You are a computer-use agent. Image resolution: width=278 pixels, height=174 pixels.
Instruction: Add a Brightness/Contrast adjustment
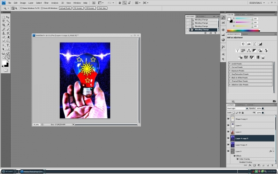click(243, 44)
